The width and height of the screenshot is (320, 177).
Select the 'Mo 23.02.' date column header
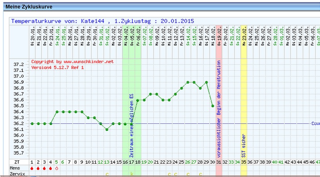tap(244, 42)
